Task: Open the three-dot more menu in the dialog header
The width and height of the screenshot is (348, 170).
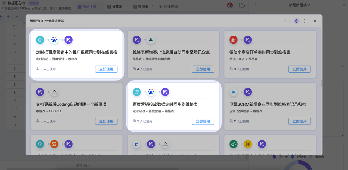Action: [305, 21]
